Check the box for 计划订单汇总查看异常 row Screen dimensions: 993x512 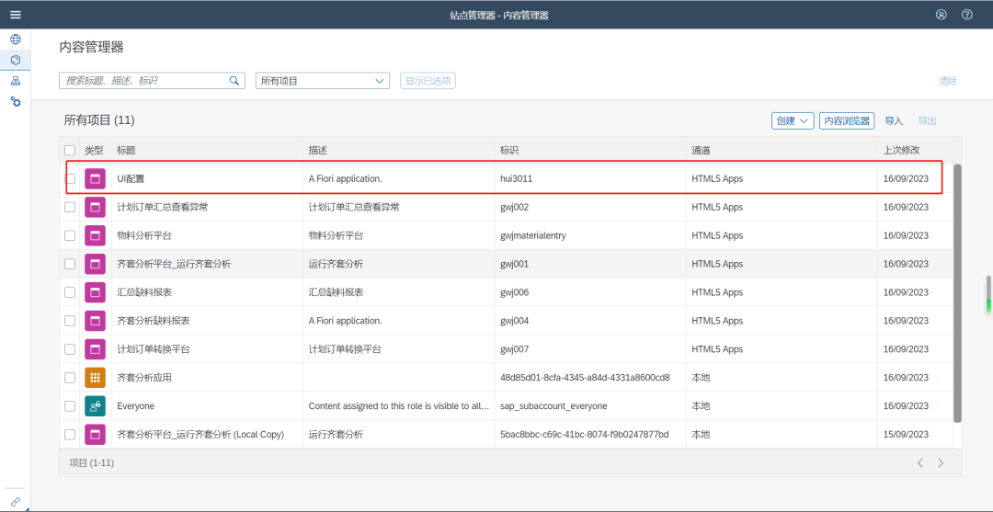tap(70, 207)
